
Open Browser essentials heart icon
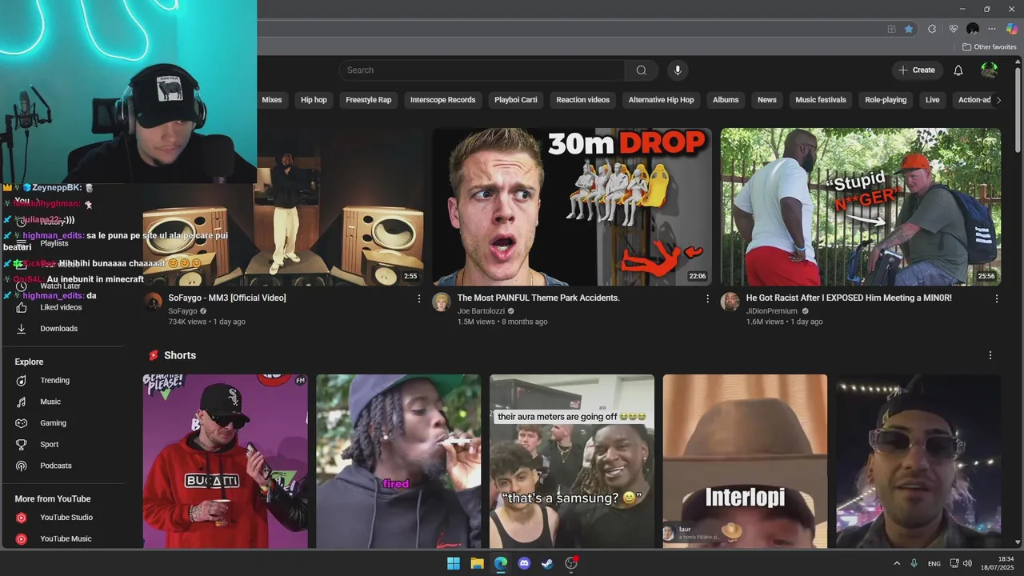click(x=953, y=29)
